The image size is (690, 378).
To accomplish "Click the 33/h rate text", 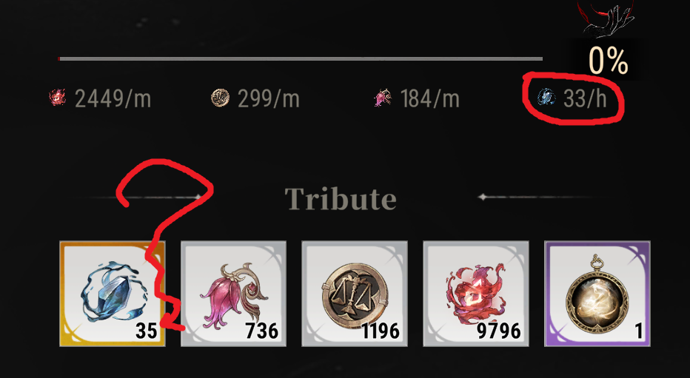I will (586, 98).
